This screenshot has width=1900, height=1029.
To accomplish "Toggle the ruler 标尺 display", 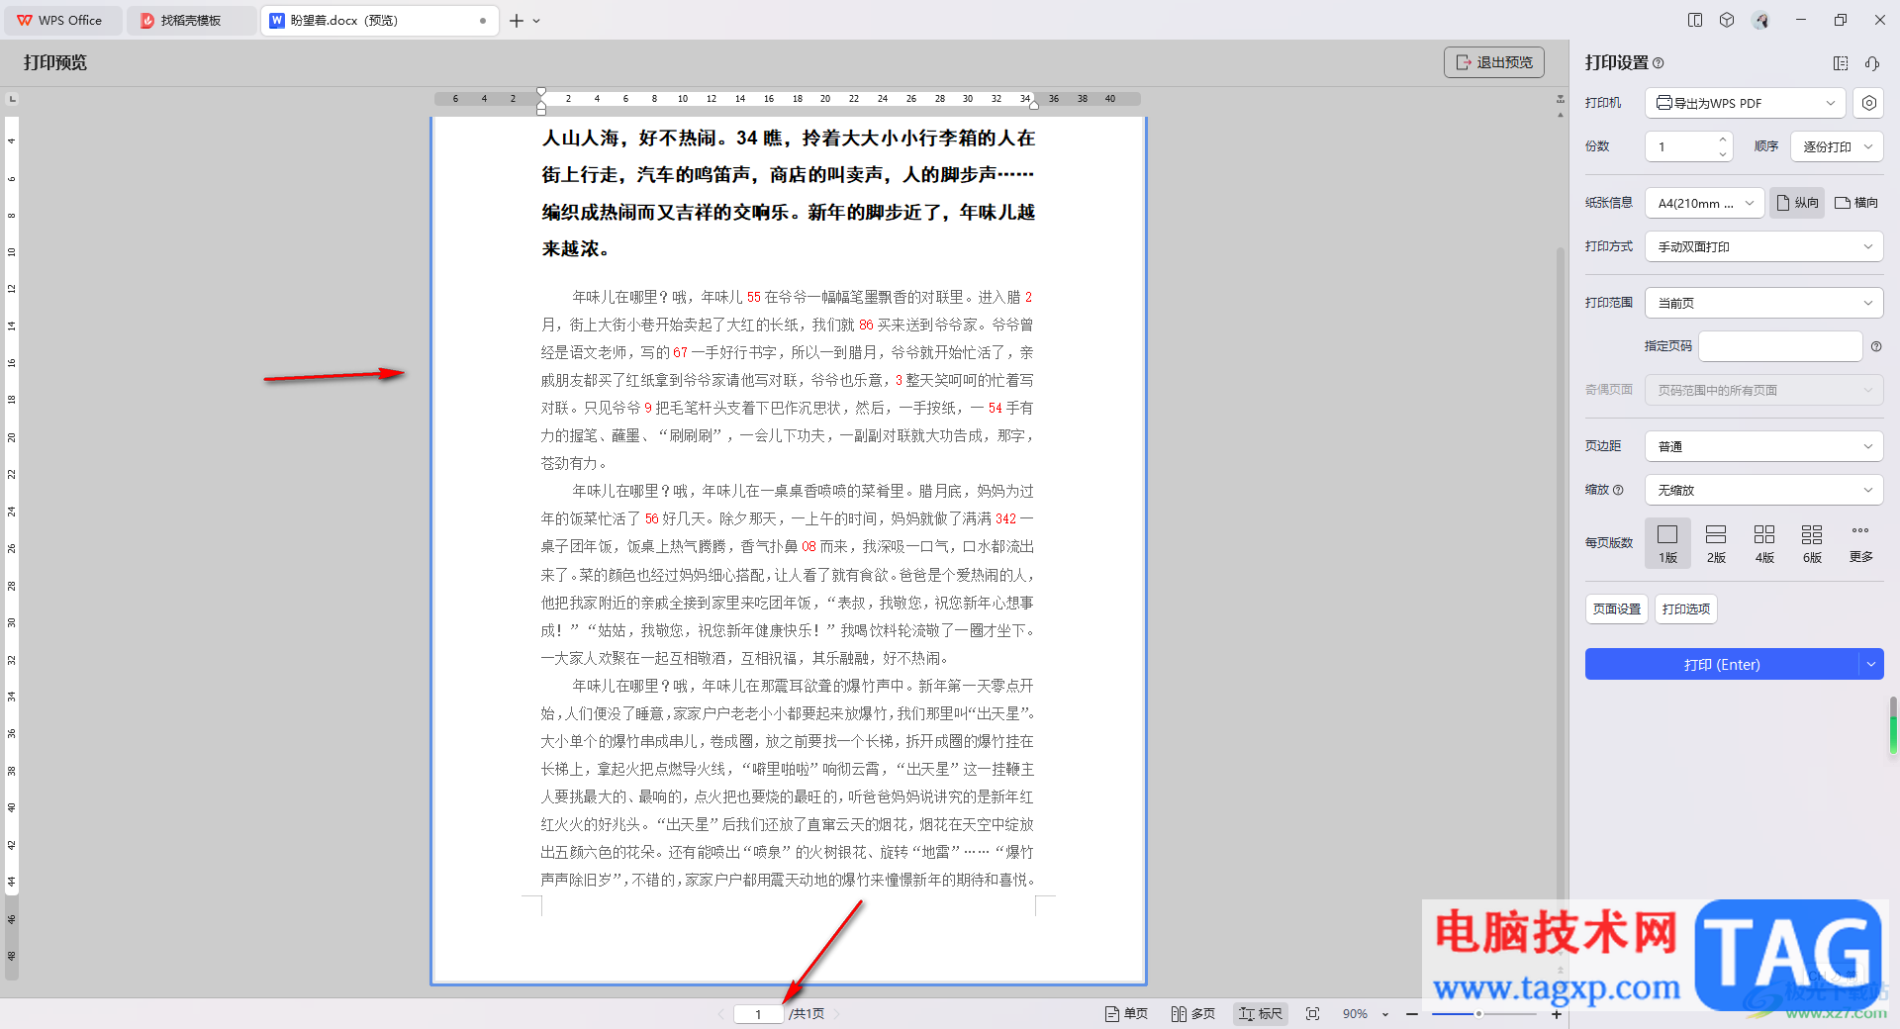I will click(1261, 1014).
